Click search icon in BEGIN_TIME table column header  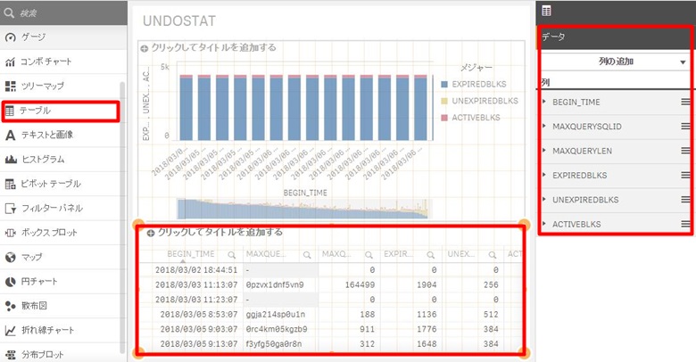click(x=229, y=254)
